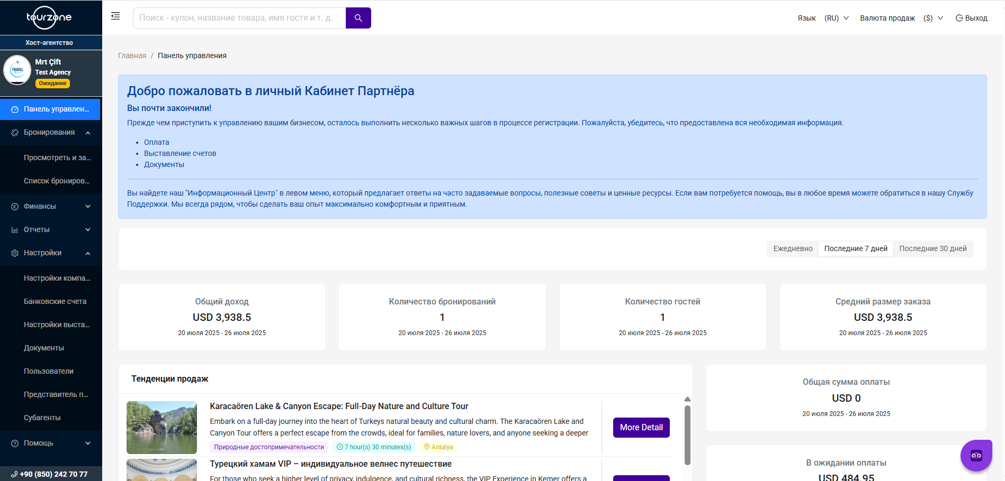Open the chat assistant floating icon
The image size is (1005, 481).
(976, 455)
